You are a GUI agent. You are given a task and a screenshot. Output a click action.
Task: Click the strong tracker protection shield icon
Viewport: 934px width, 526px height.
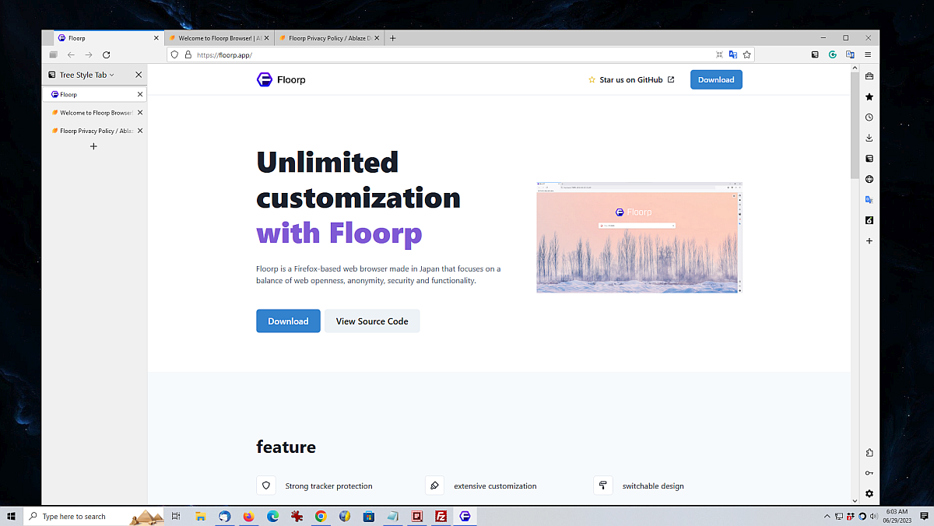(266, 486)
